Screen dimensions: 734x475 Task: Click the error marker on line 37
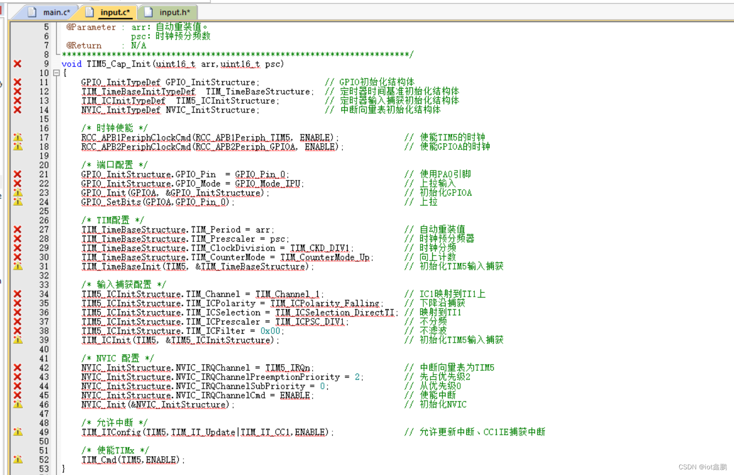(17, 322)
